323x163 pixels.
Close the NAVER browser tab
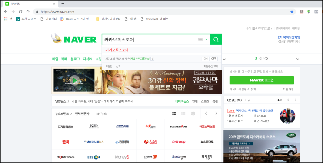(54, 4)
